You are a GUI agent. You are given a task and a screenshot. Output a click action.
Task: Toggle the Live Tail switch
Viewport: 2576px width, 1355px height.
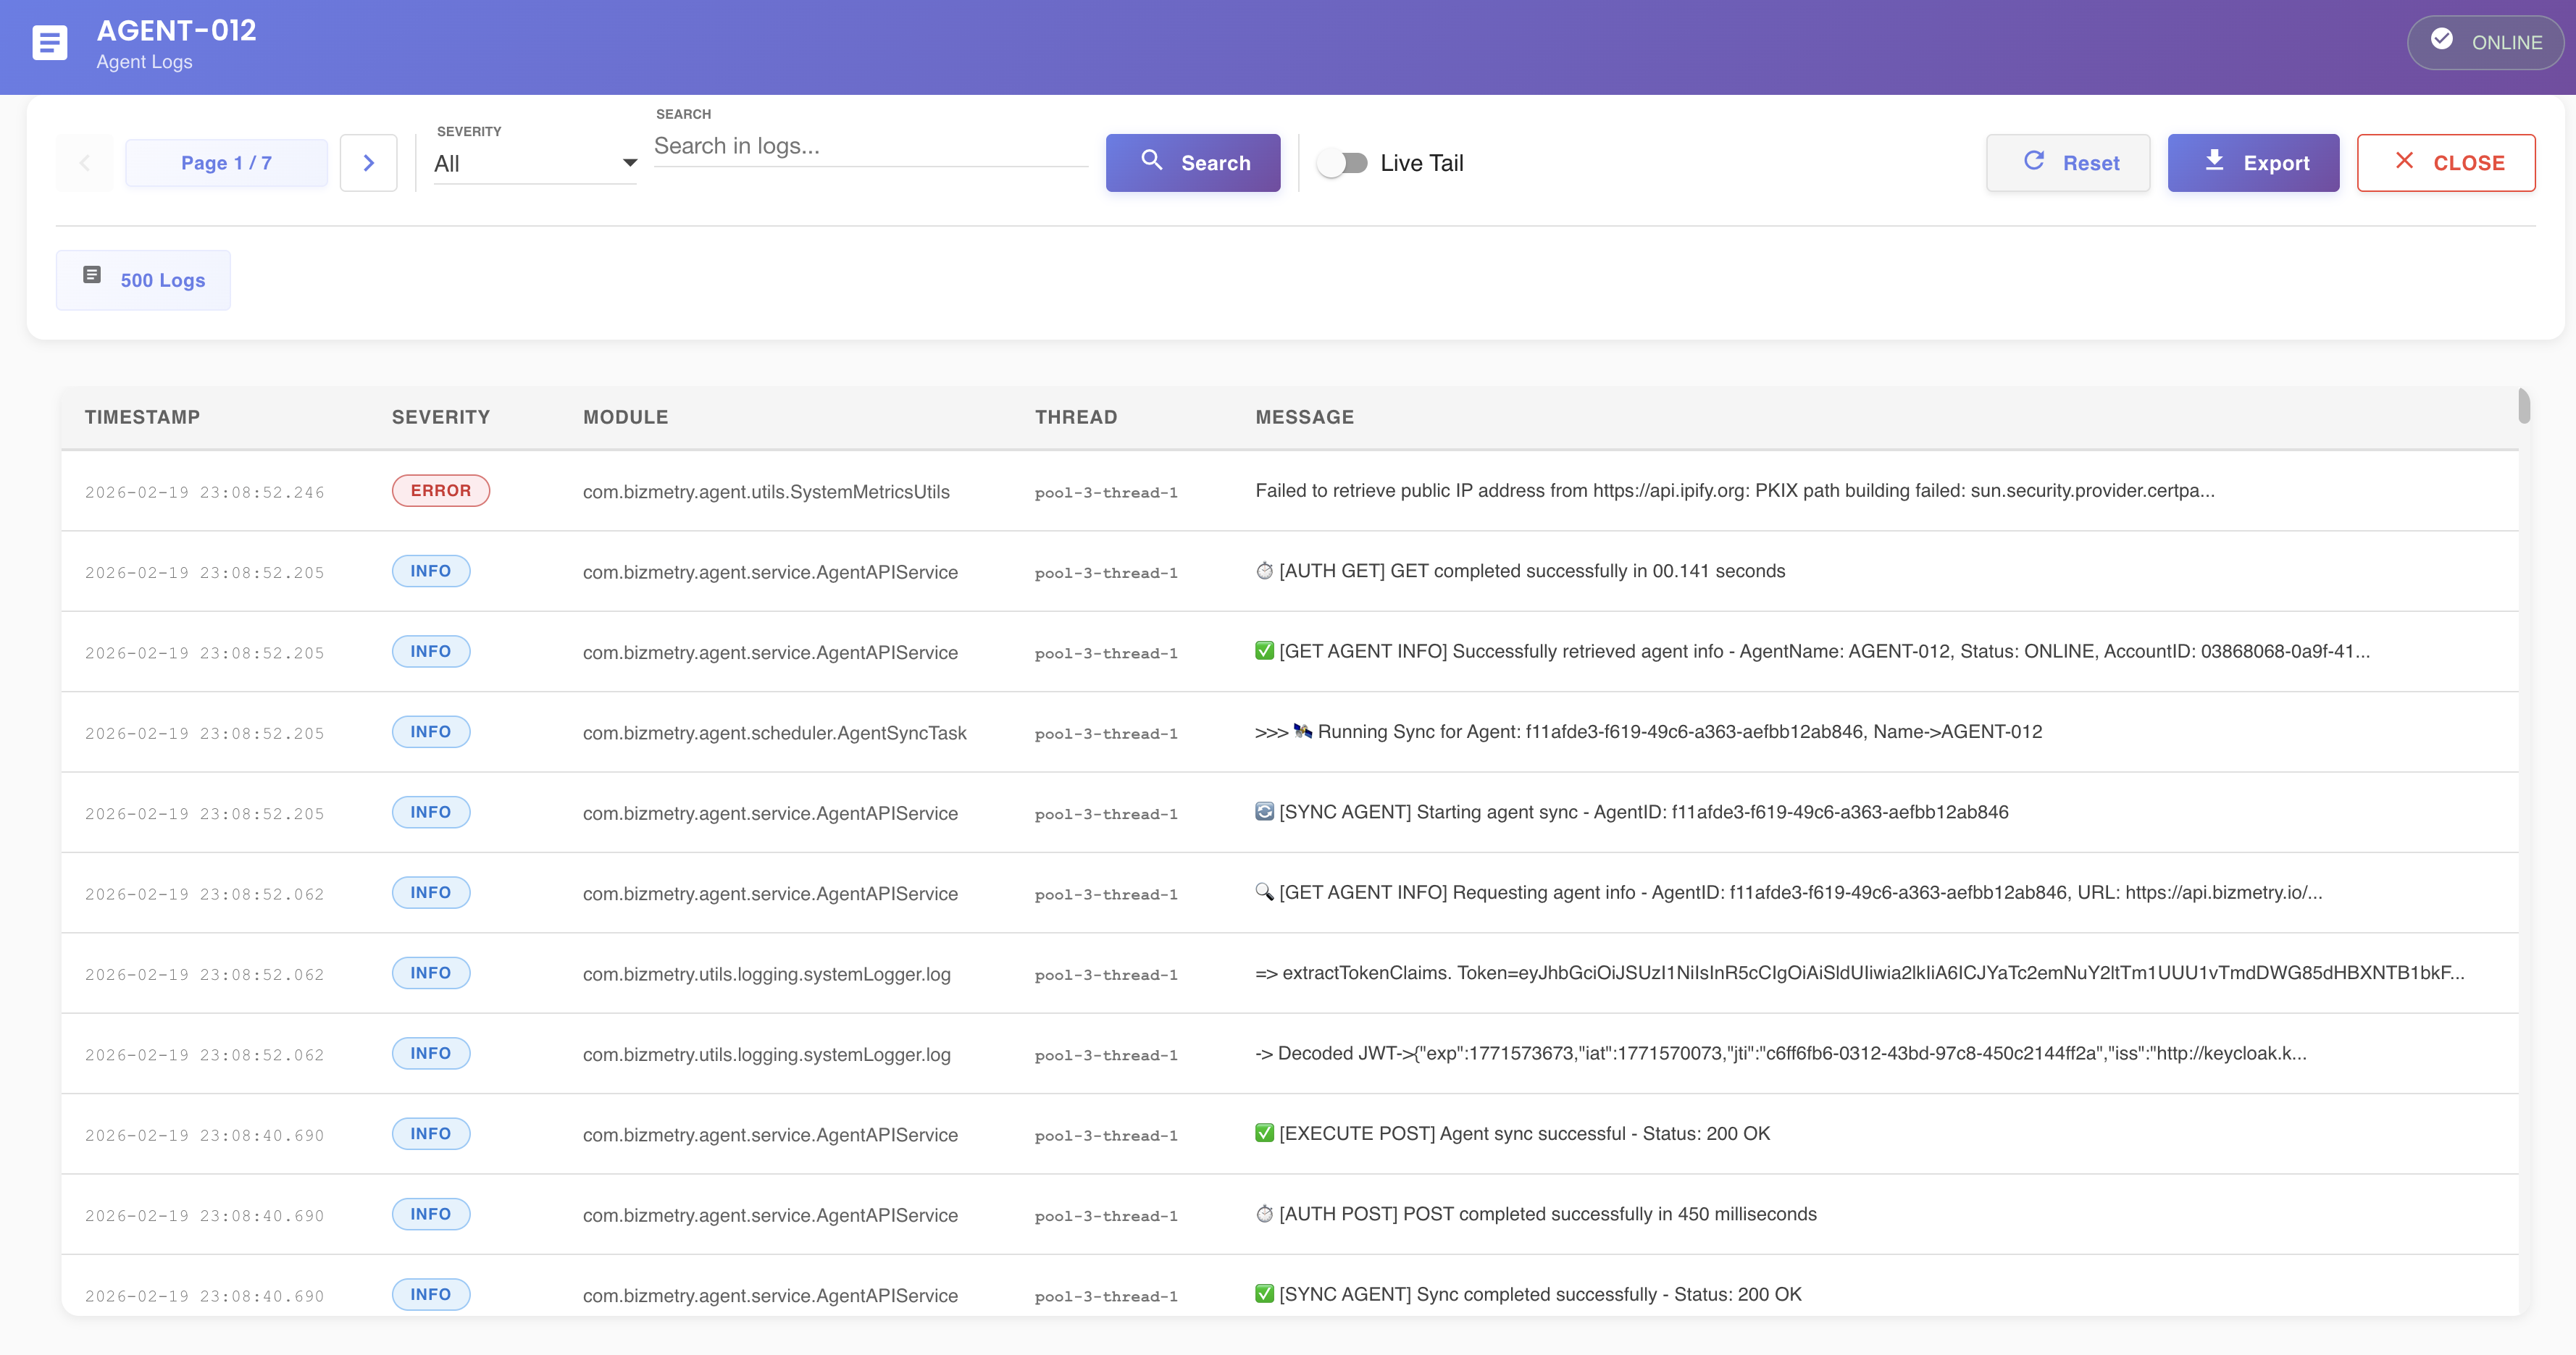pyautogui.click(x=1342, y=163)
